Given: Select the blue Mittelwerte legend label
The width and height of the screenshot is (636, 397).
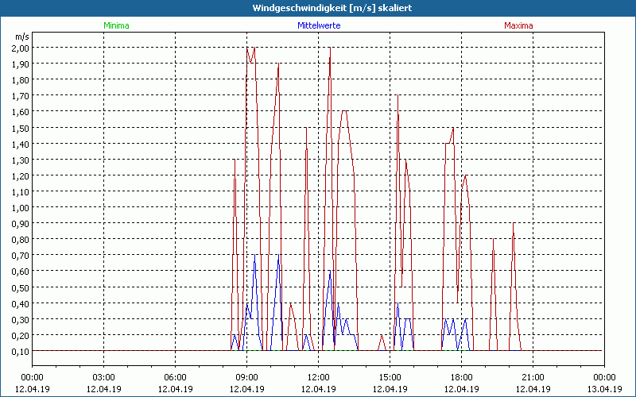Looking at the screenshot, I should tap(318, 25).
